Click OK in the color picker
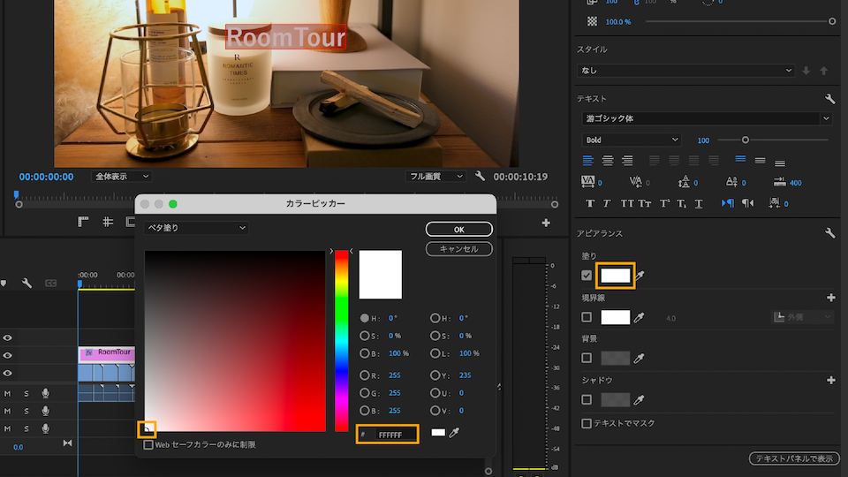Image resolution: width=848 pixels, height=477 pixels. tap(458, 229)
